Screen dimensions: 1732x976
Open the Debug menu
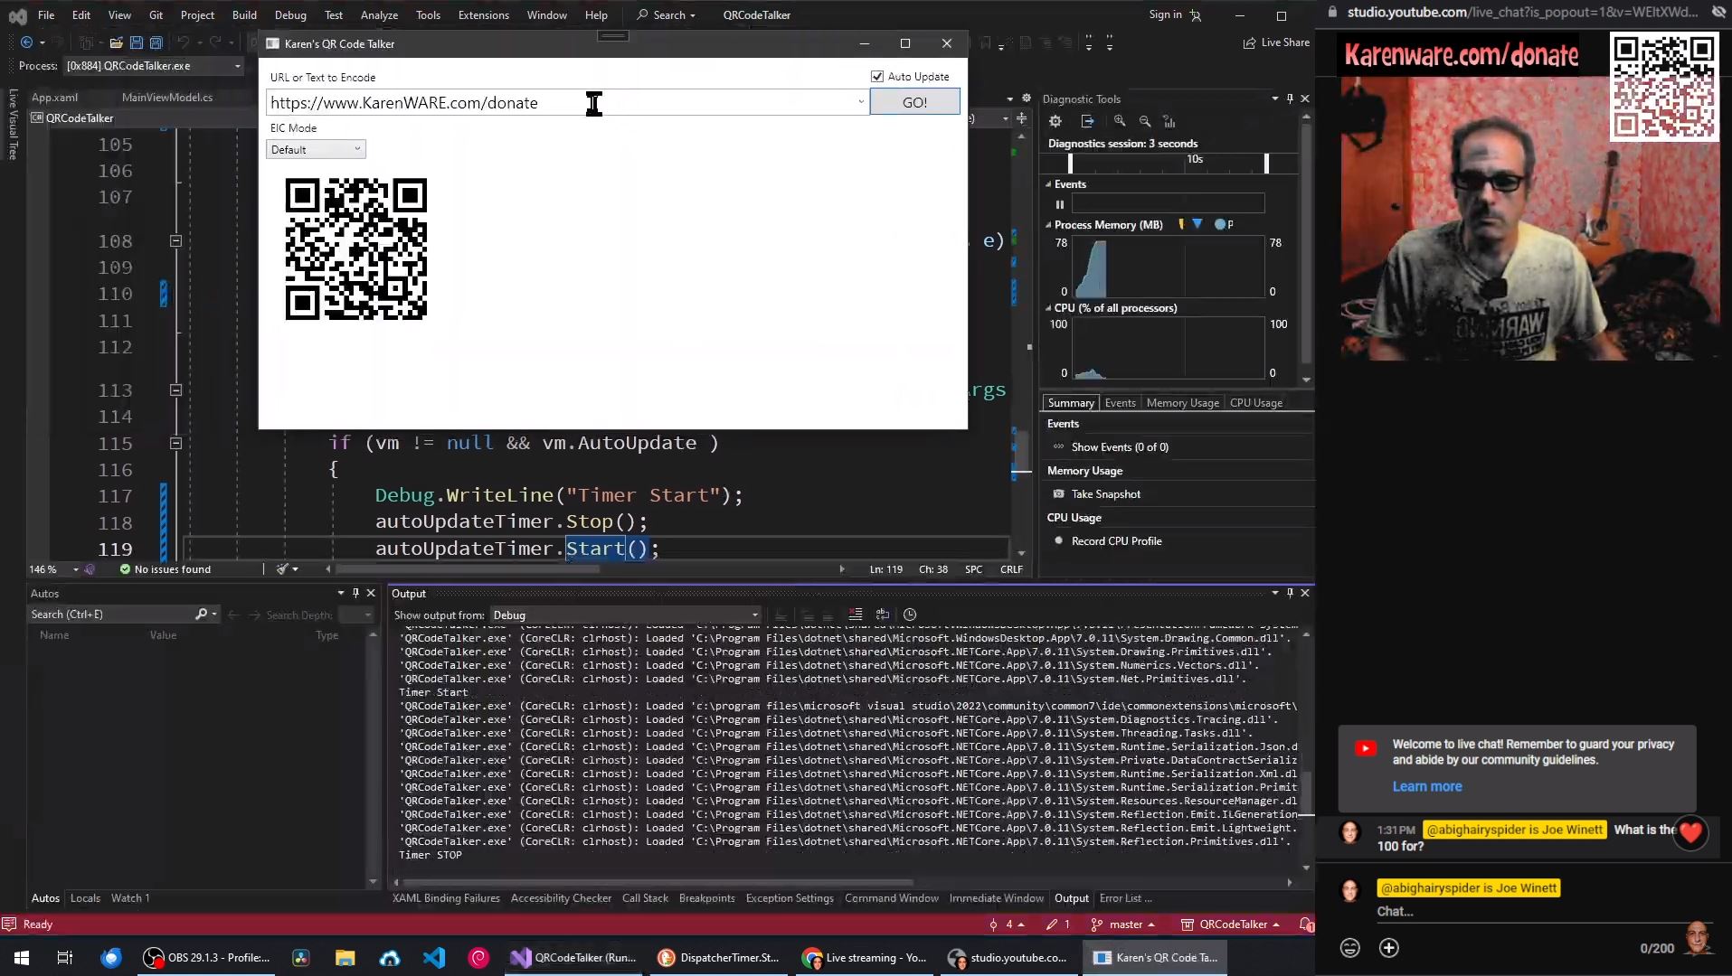point(289,14)
